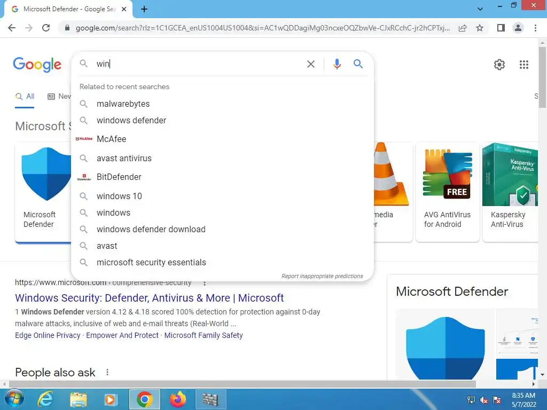This screenshot has width=547, height=410.
Task: Select windows 10 suggestion
Action: coord(222,196)
